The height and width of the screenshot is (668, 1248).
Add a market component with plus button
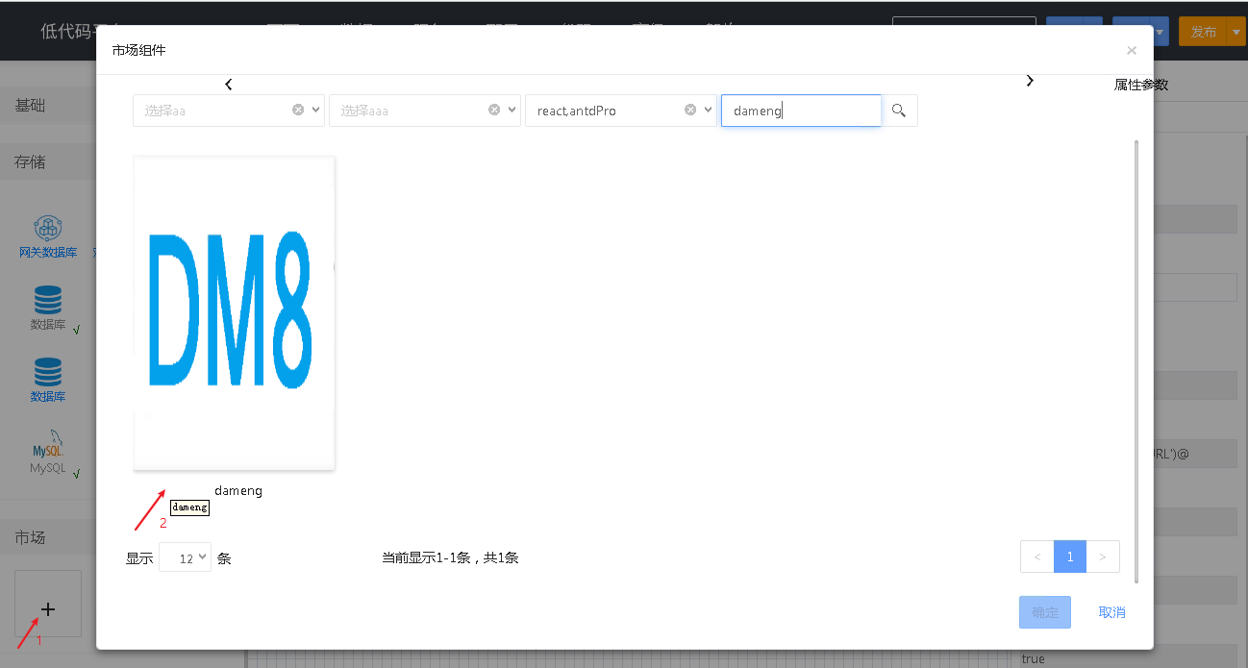point(48,604)
